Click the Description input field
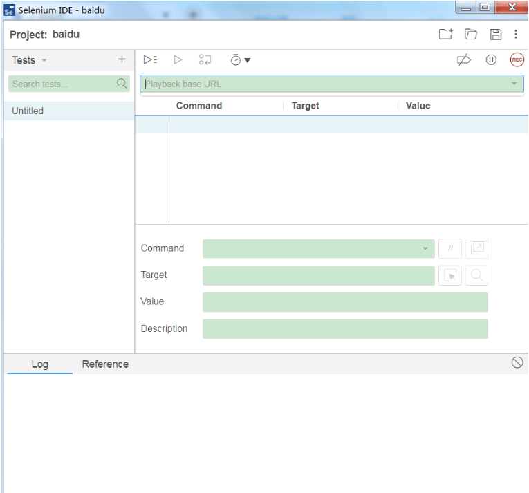Image resolution: width=529 pixels, height=493 pixels. click(x=345, y=328)
